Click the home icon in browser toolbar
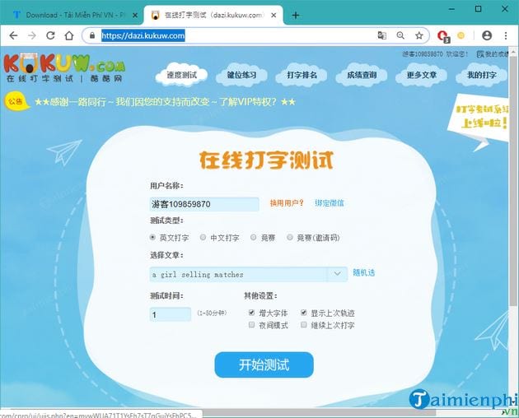The height and width of the screenshot is (418, 519). 70,35
